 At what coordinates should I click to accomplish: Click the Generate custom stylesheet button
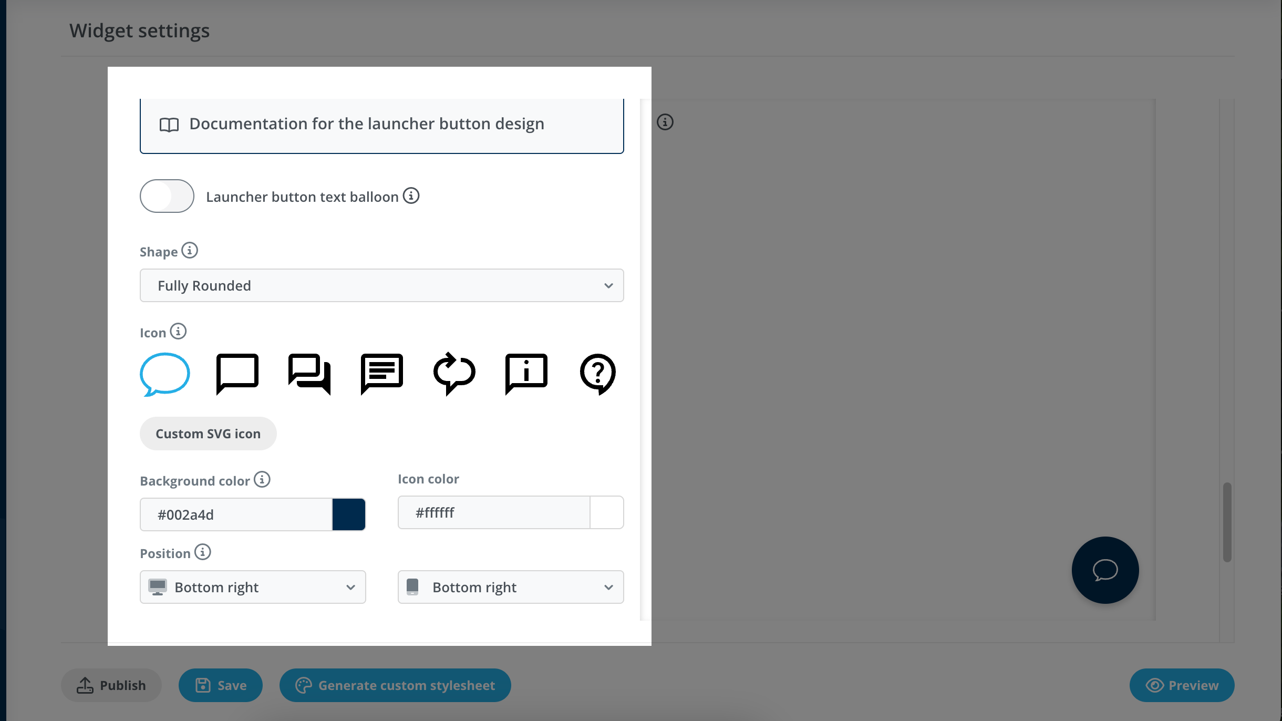(x=395, y=685)
